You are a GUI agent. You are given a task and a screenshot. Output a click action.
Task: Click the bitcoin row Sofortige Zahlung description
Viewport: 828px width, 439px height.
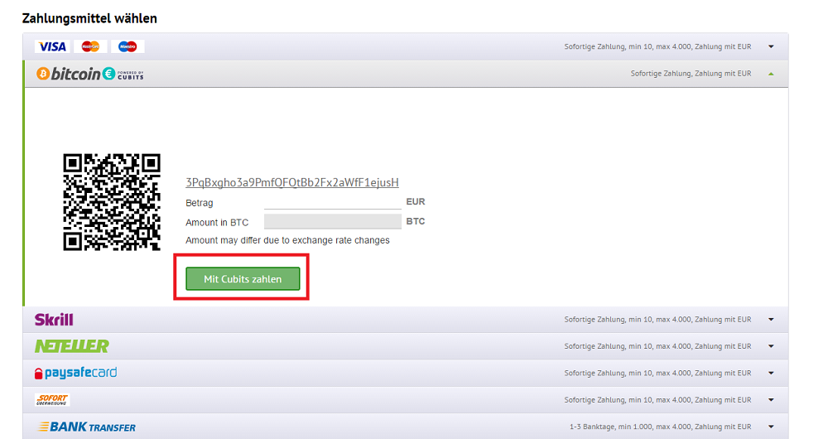click(x=691, y=74)
